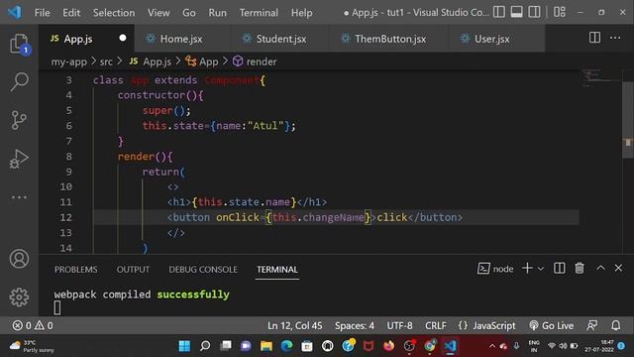Open Edit menu
The width and height of the screenshot is (634, 357).
71,13
